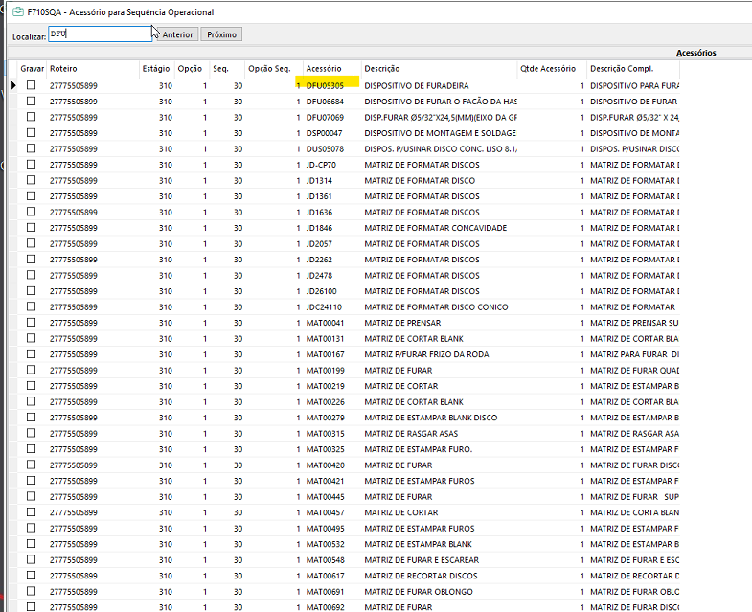The height and width of the screenshot is (612, 752).
Task: Click the JDC24110 accessory cell
Action: [324, 307]
